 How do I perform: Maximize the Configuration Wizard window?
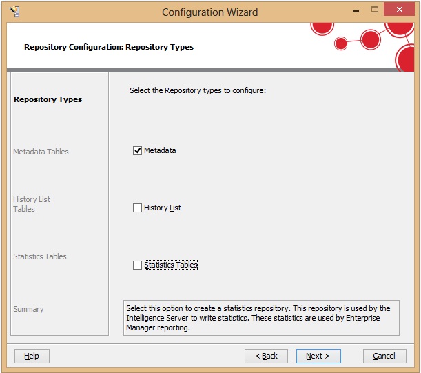coord(375,10)
